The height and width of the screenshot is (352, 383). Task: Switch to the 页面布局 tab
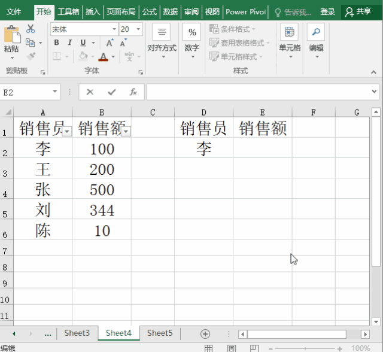[121, 12]
